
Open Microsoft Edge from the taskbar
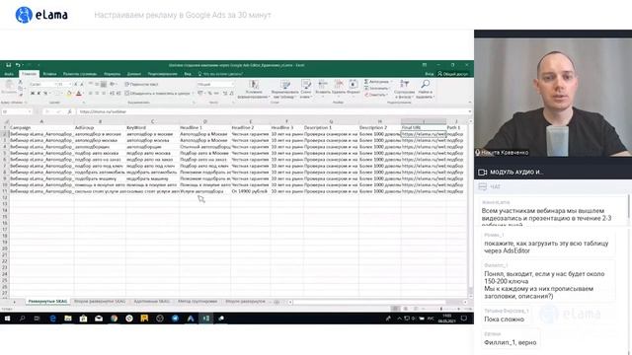(52, 319)
